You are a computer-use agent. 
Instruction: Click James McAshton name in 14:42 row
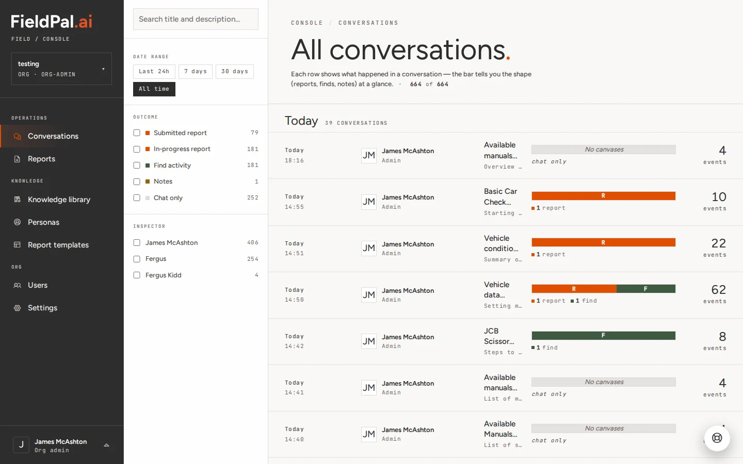click(408, 337)
